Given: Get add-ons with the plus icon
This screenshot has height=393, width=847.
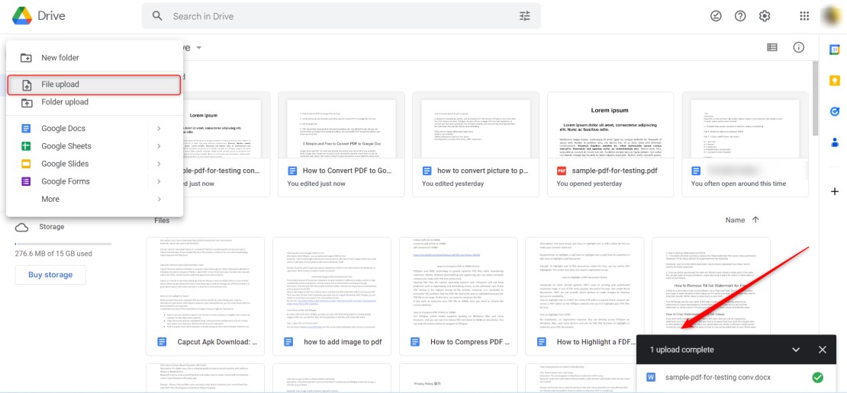Looking at the screenshot, I should [835, 191].
